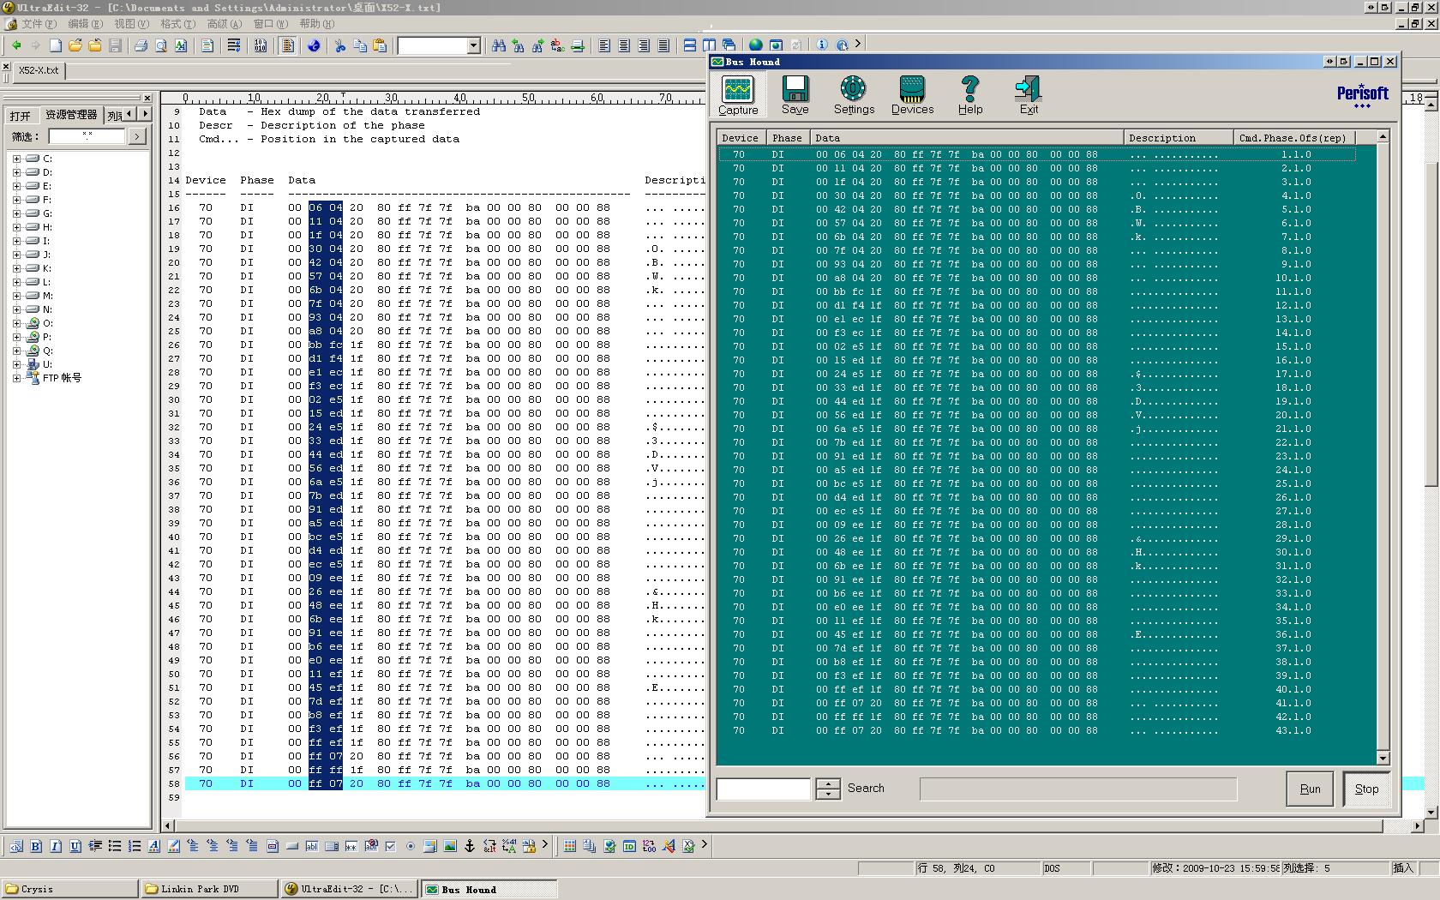Click the UltraEdit-32 taskbar button
Screen dimensions: 1440x900
(349, 889)
